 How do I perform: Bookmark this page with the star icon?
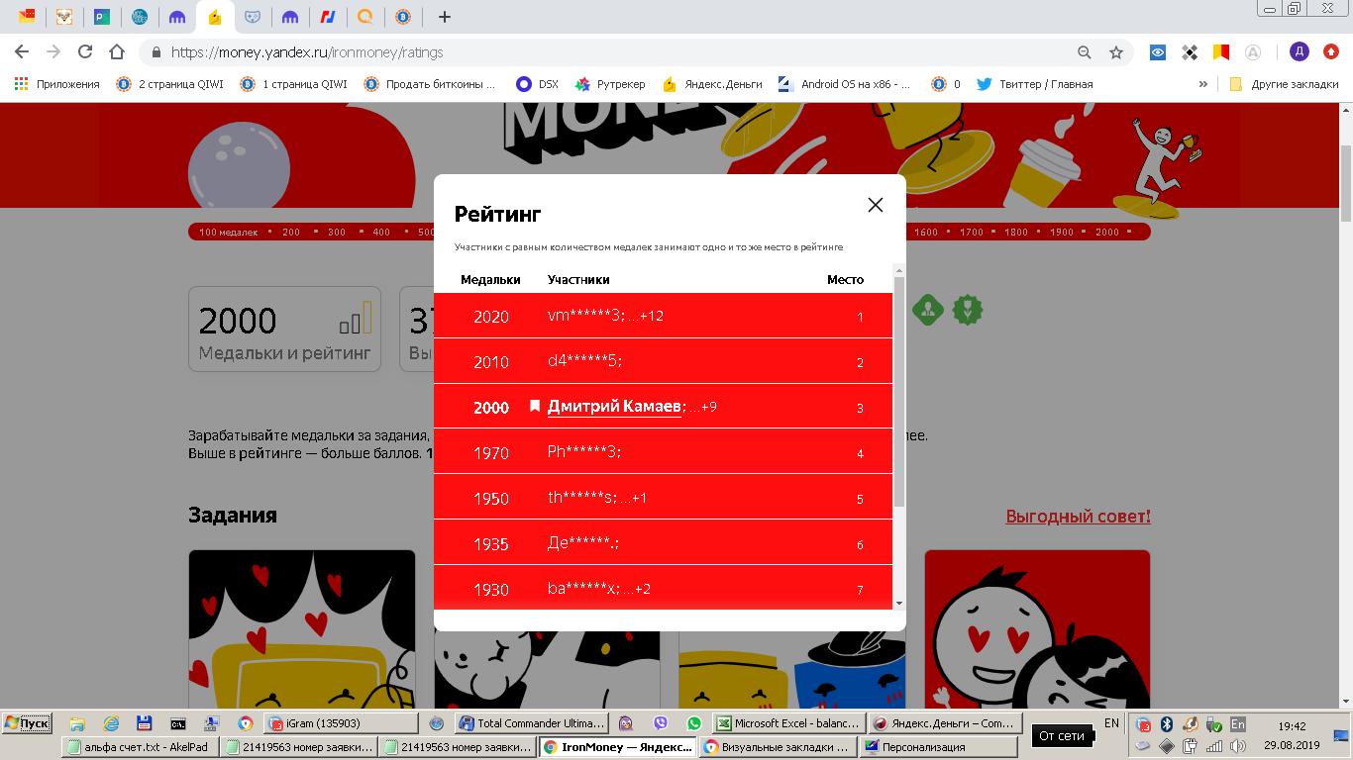(x=1116, y=52)
